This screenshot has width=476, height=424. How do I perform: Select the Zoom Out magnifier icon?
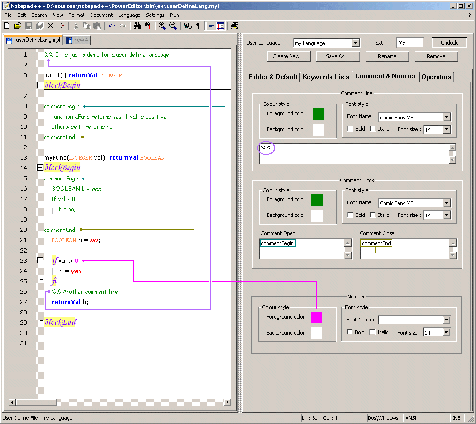click(173, 26)
